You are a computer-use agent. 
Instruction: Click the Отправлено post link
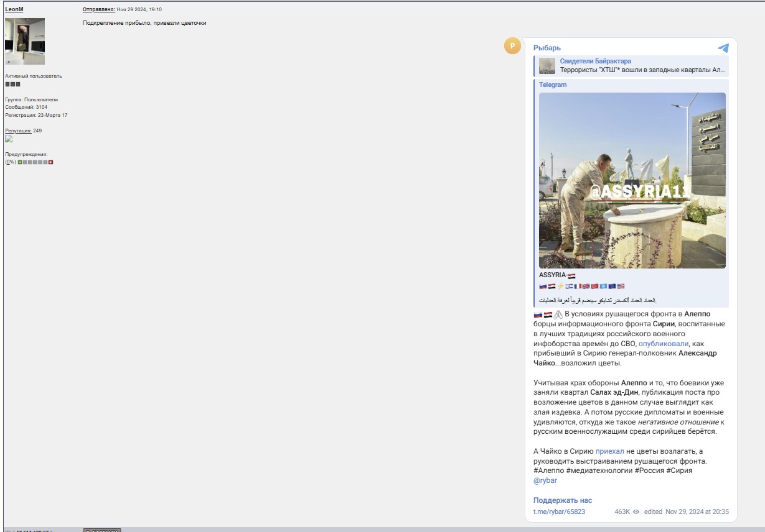[99, 9]
